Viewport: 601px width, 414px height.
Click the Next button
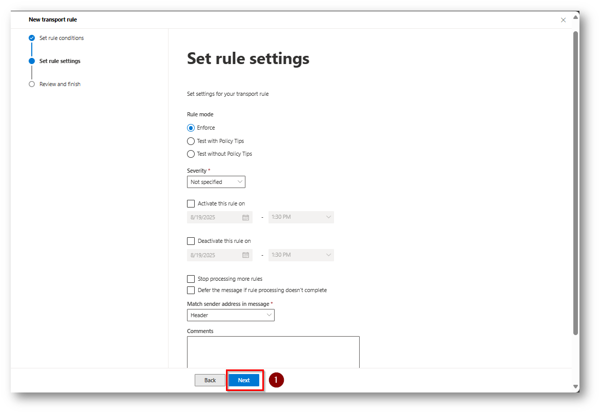[x=244, y=380]
